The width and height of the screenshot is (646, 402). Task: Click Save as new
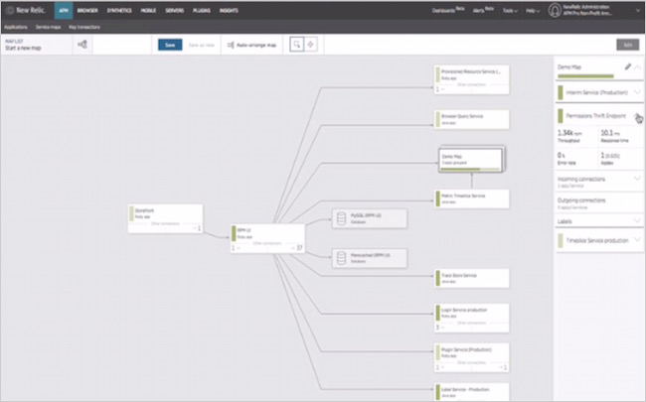202,45
